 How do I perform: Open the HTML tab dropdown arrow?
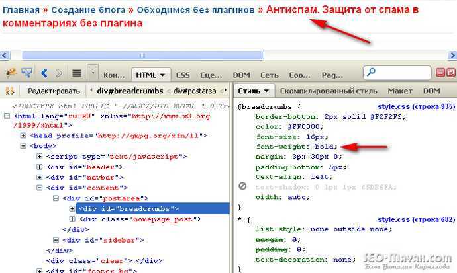[163, 75]
